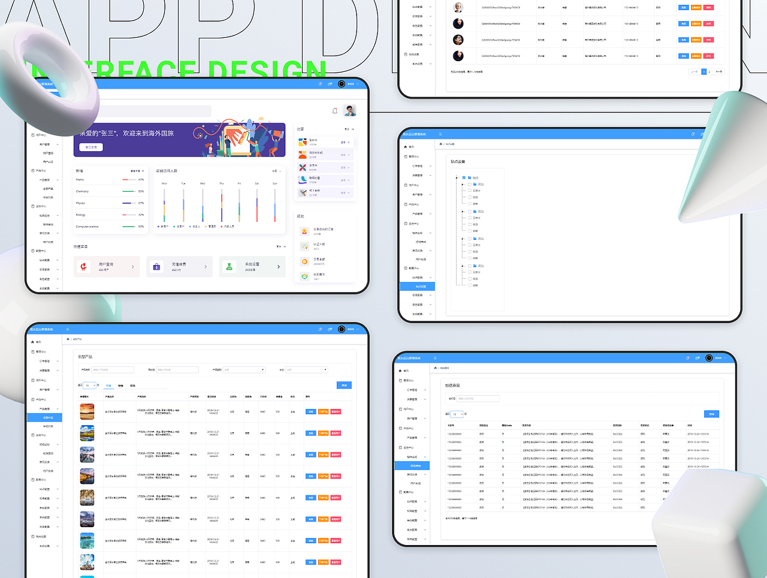This screenshot has width=767, height=578.
Task: Open the bell notifications in the dashboard window
Action: tap(335, 111)
